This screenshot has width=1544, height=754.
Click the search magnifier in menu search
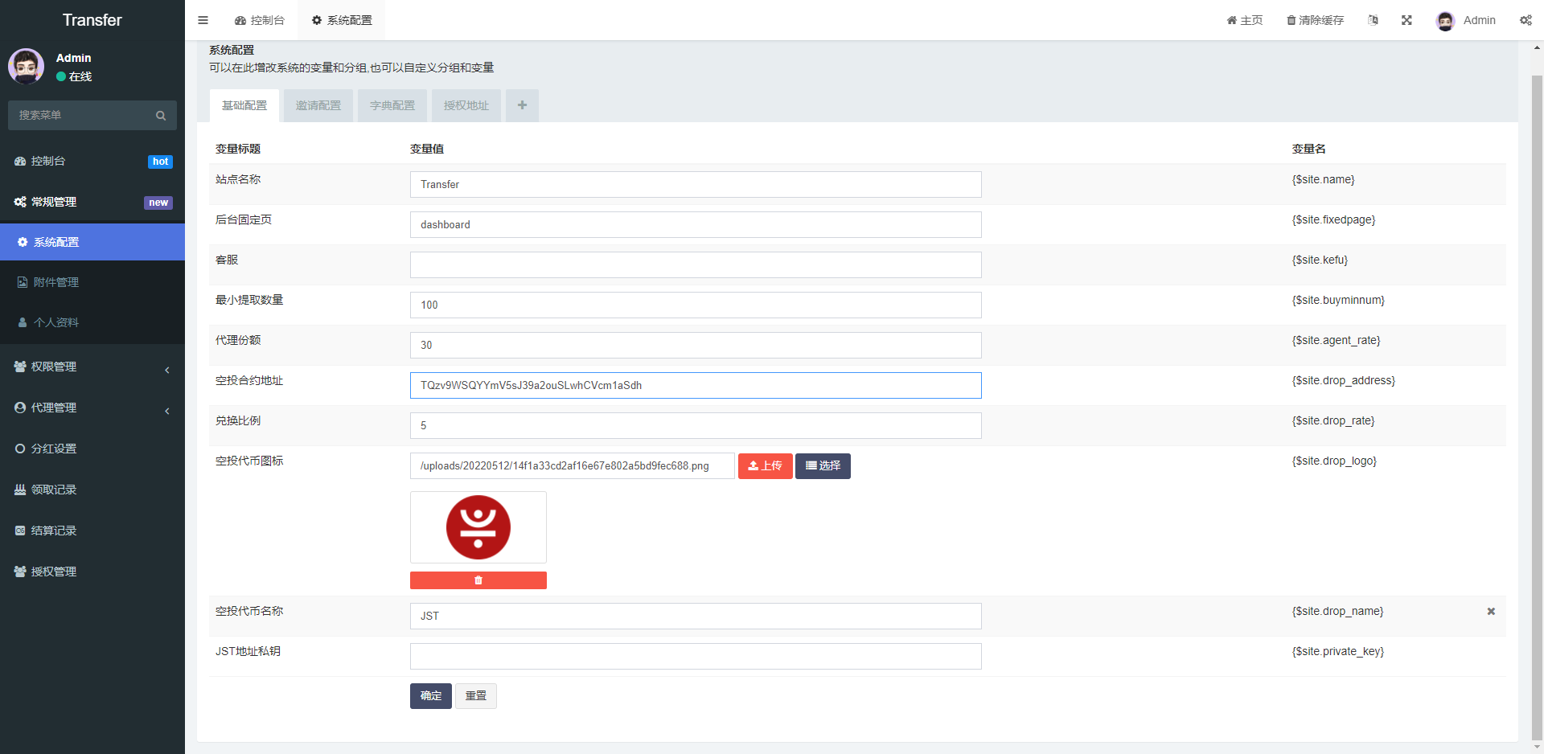pos(161,116)
